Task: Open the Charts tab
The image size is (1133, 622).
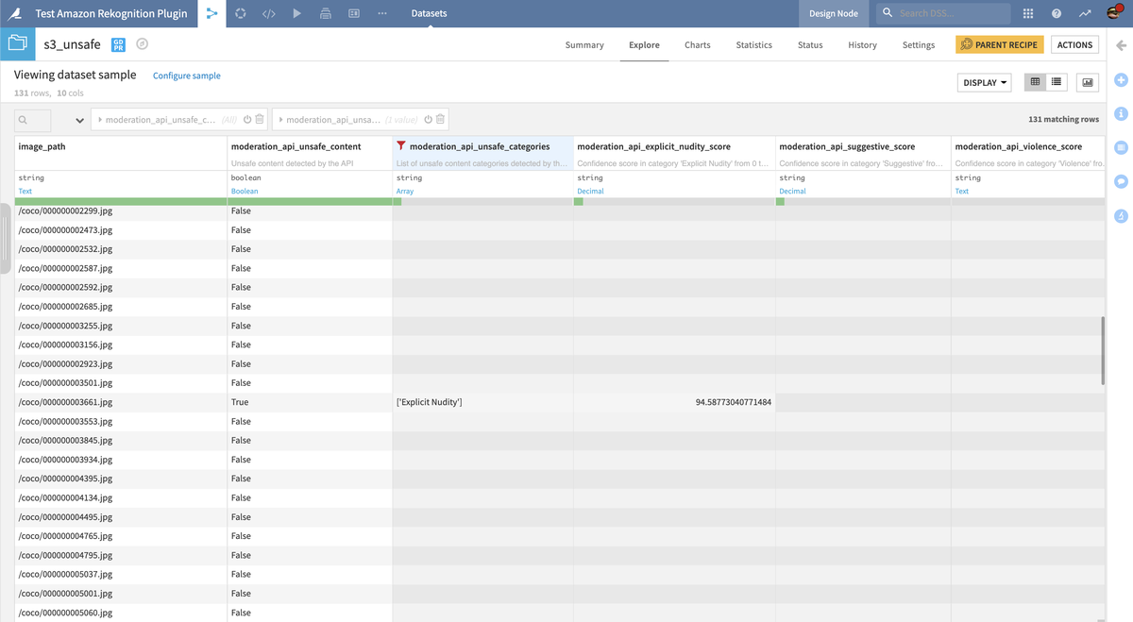Action: coord(698,44)
